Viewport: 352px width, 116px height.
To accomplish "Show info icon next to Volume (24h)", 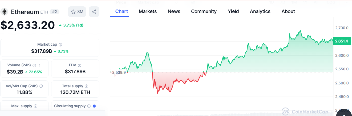I will pyautogui.click(x=34, y=65).
